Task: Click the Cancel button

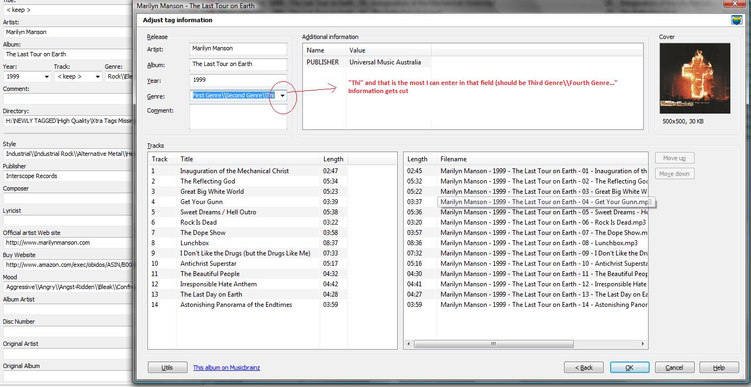Action: pos(675,368)
